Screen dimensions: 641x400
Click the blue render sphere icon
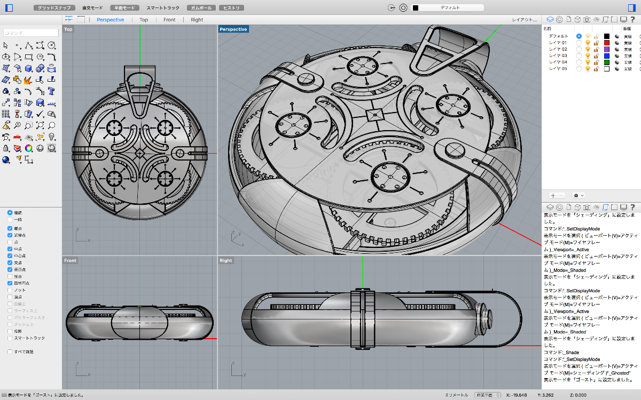[x=6, y=159]
